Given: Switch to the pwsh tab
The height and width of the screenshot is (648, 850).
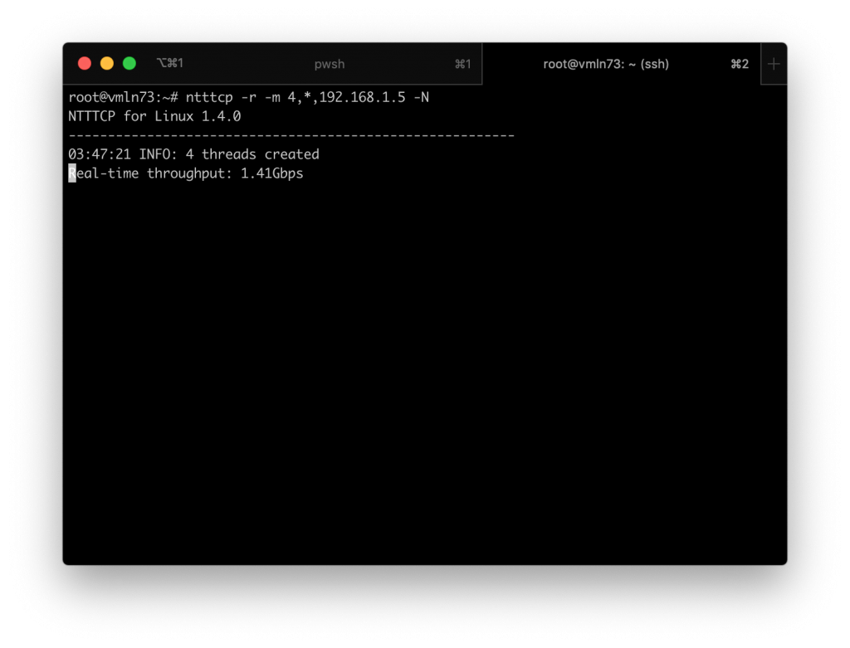Looking at the screenshot, I should click(x=329, y=64).
